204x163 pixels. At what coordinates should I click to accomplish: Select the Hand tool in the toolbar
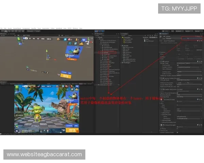tap(2, 31)
